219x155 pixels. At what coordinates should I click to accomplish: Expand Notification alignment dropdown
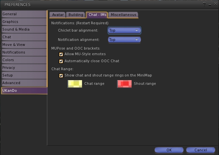[124, 40]
